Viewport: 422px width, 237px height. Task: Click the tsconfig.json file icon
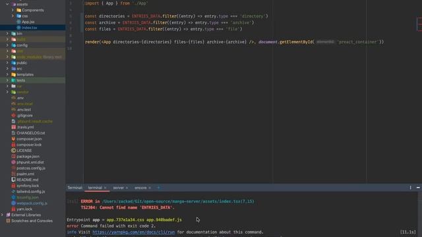tap(13, 197)
